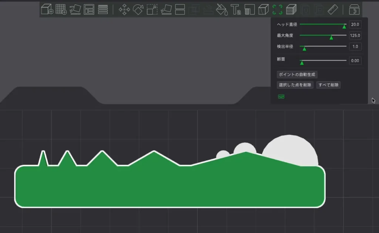Click the 最大角度 value field showing 125.0

coord(355,35)
